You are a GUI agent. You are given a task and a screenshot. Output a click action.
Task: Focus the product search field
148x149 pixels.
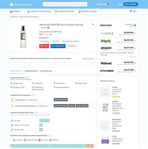tap(65, 4)
